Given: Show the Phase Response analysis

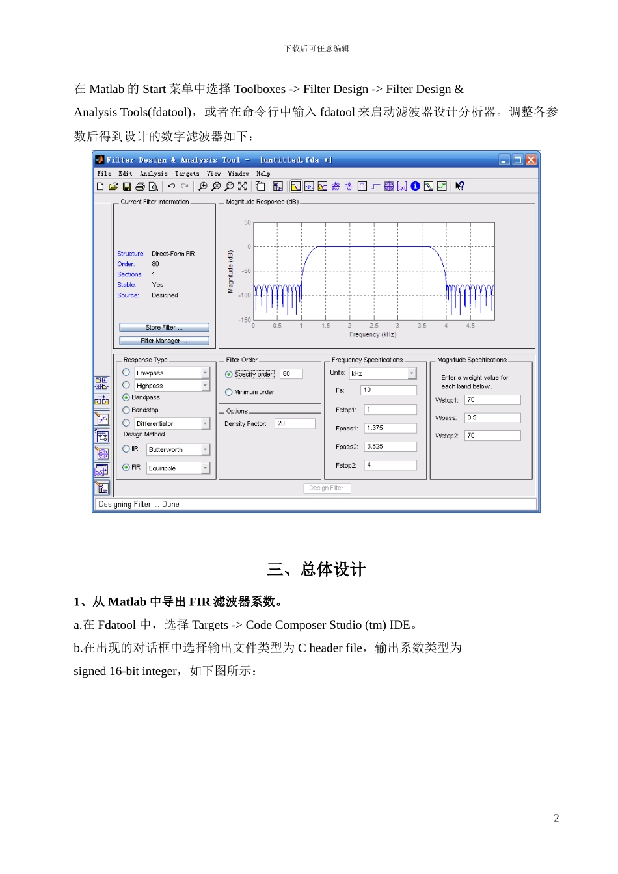Looking at the screenshot, I should pyautogui.click(x=309, y=186).
